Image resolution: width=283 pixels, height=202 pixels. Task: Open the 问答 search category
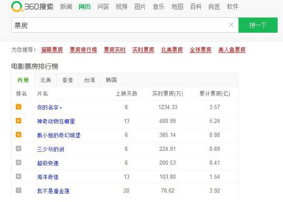point(103,7)
